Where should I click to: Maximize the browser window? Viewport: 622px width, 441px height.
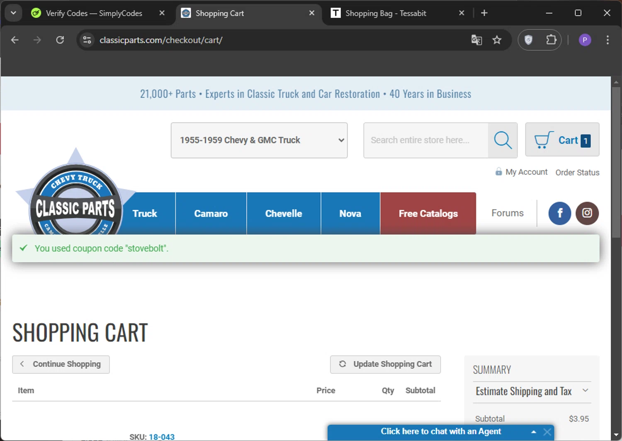click(x=578, y=13)
